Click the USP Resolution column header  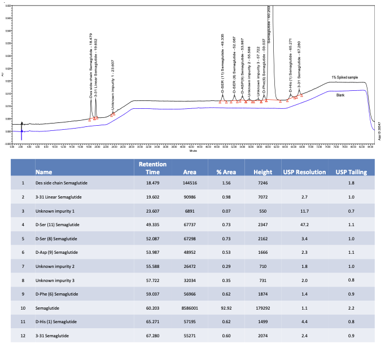click(x=304, y=172)
